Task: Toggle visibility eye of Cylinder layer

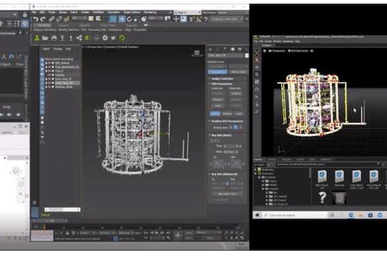Action: (49, 75)
